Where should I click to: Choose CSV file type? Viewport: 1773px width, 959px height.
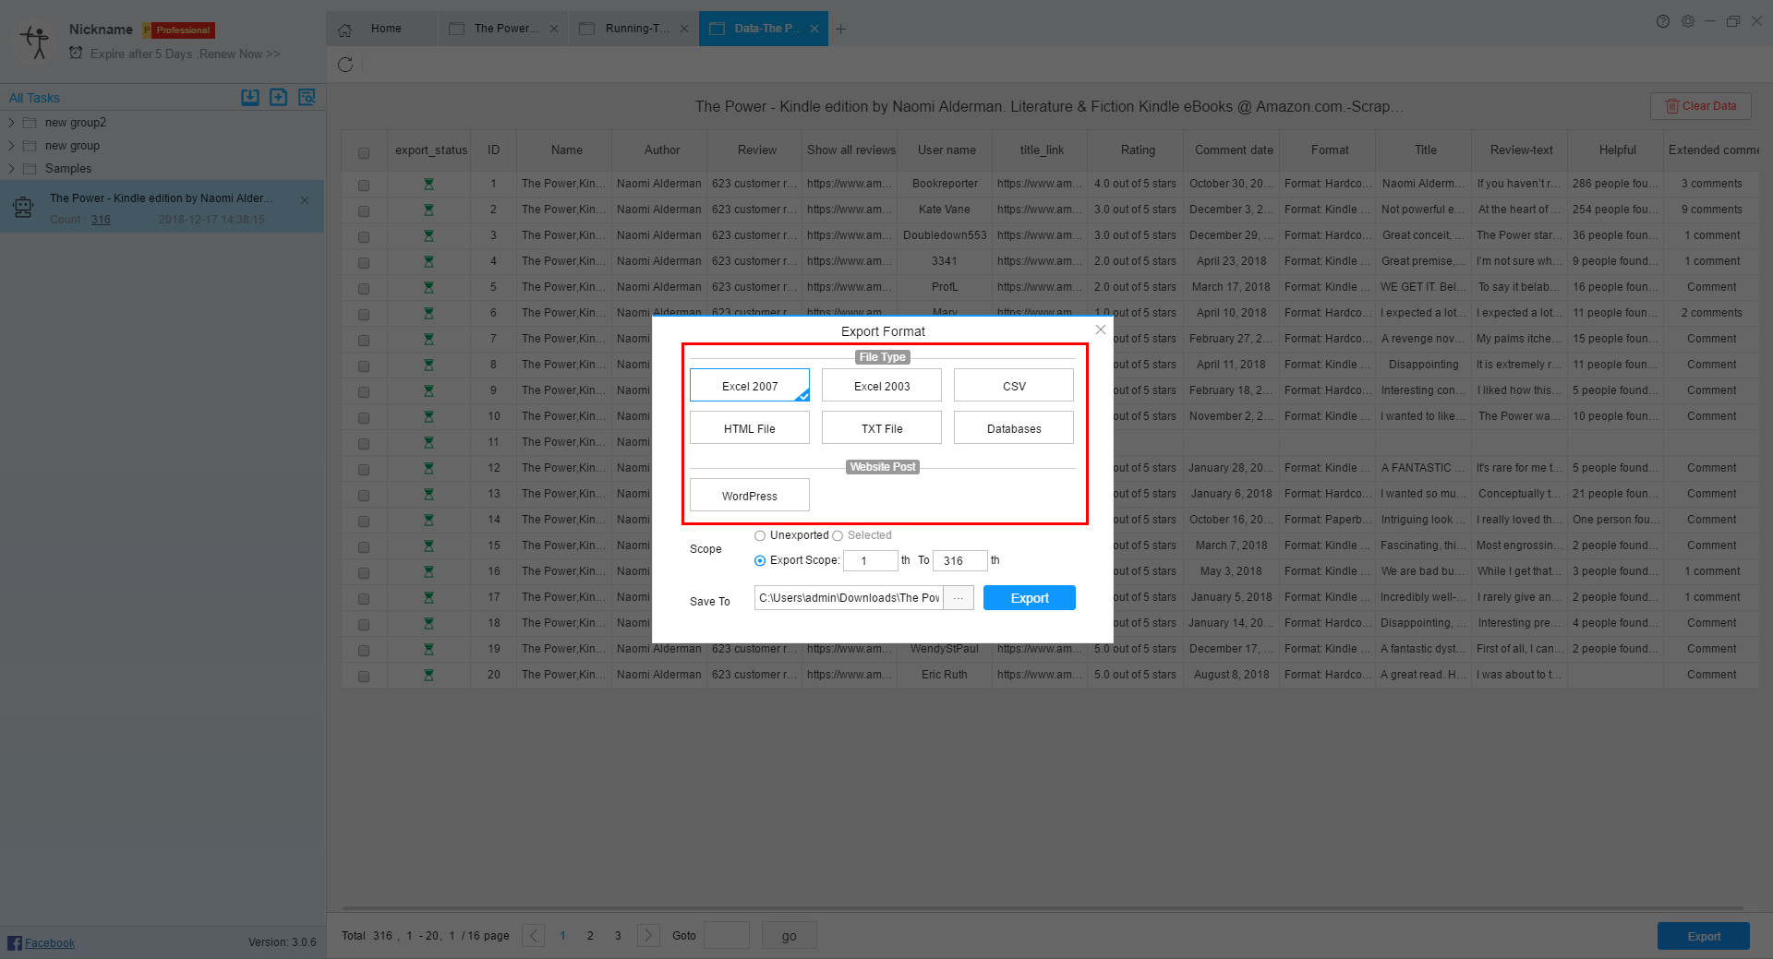[1014, 385]
